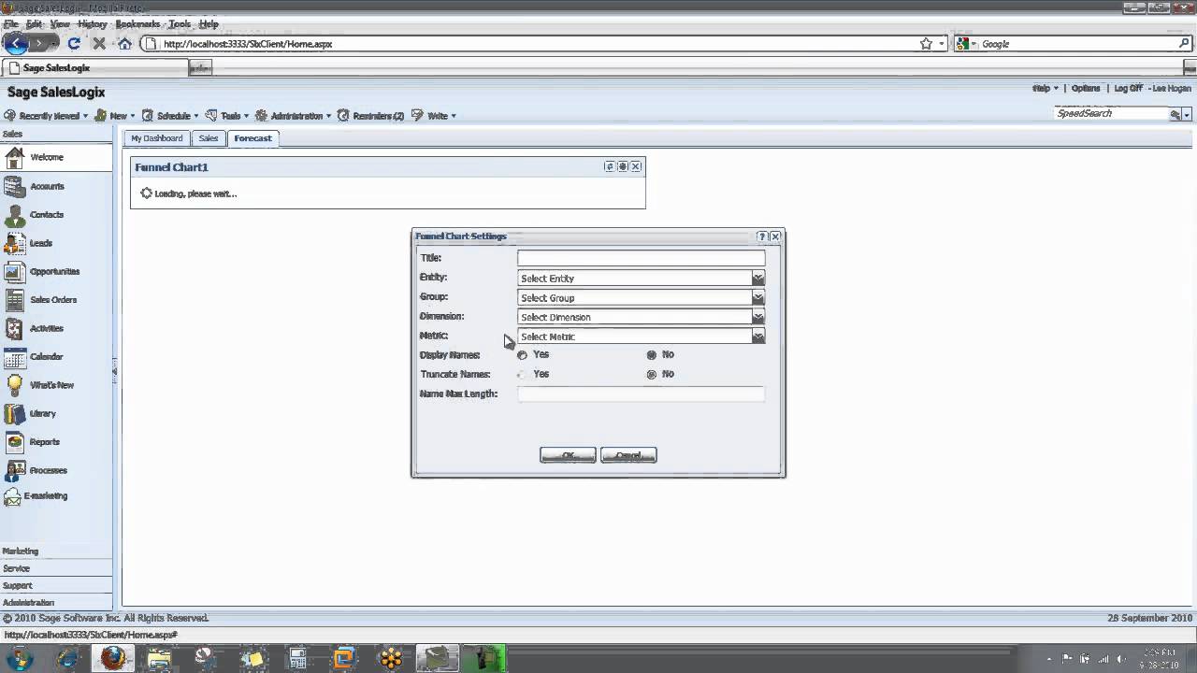Viewport: 1197px width, 673px height.
Task: Open What's New in the sidebar
Action: (51, 385)
